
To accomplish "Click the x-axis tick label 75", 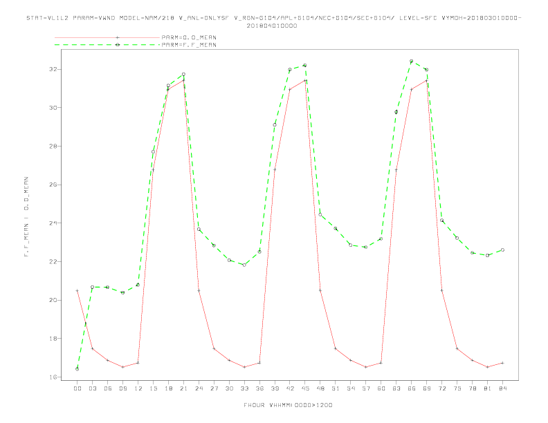I will 457,388.
